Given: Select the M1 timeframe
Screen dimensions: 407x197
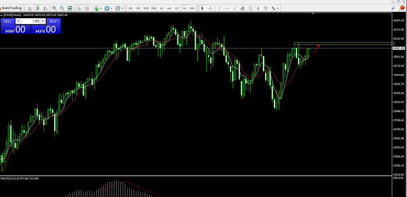Looking at the screenshot, I should pyautogui.click(x=131, y=8).
